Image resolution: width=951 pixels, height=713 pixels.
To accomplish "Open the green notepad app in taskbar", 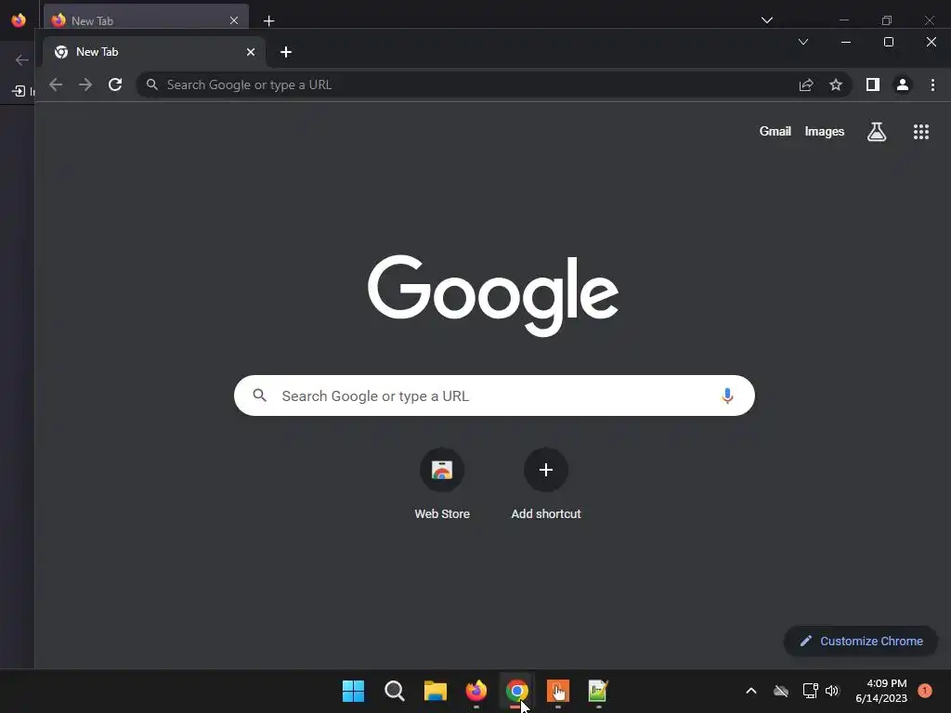I will [x=598, y=691].
